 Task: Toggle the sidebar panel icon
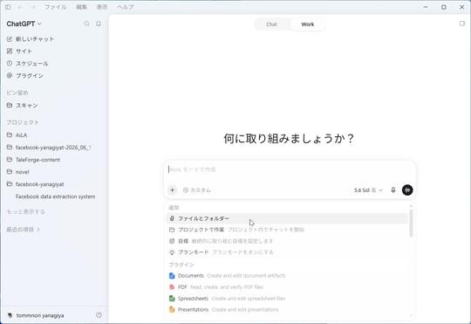click(x=8, y=7)
